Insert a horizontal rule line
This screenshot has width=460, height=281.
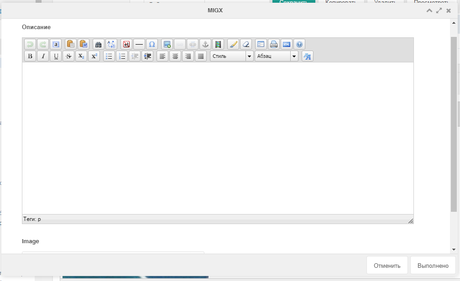(139, 44)
